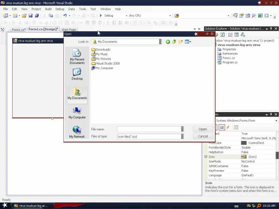Toggle the Alphabetical properties view button
Screen dimensions: 279x209
pos(222,127)
